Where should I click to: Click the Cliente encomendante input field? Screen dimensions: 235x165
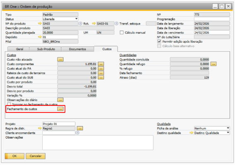(x=59, y=133)
